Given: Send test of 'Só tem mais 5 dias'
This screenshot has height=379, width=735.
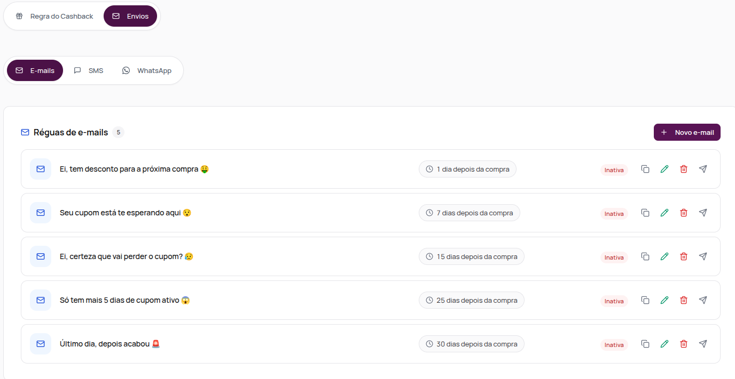Looking at the screenshot, I should click(x=703, y=300).
